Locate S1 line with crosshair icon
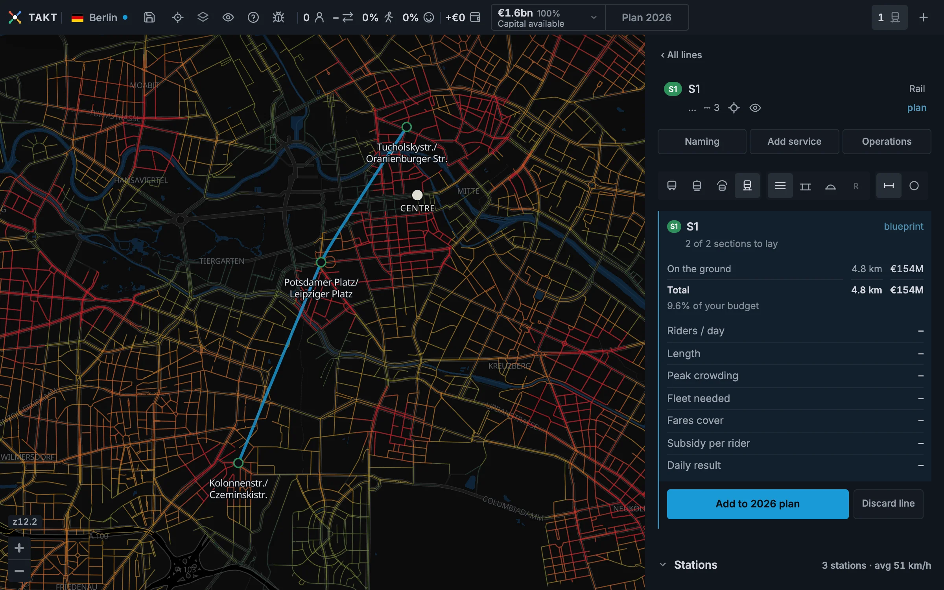944x590 pixels. pos(734,108)
